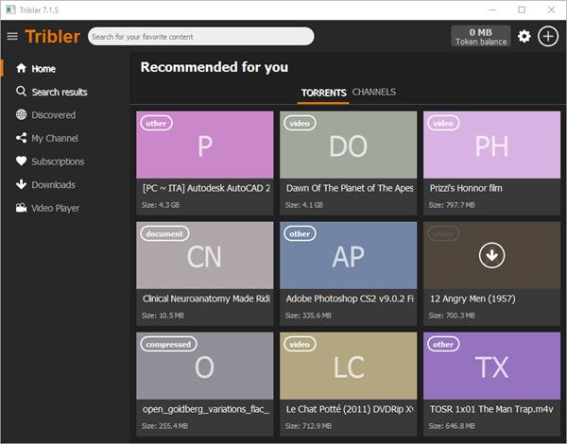This screenshot has height=444, width=567.
Task: Click the Token balance button
Action: pyautogui.click(x=481, y=36)
